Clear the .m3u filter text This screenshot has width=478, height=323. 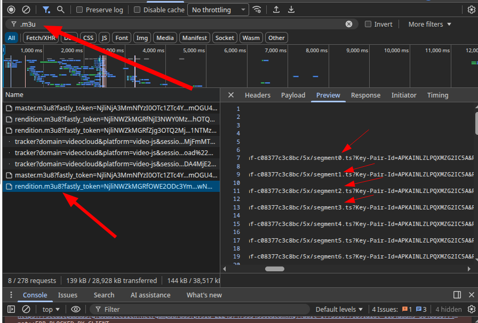[x=349, y=24]
